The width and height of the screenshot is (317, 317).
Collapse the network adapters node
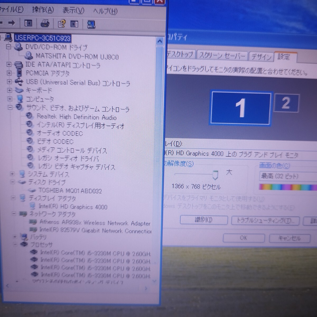point(14,213)
